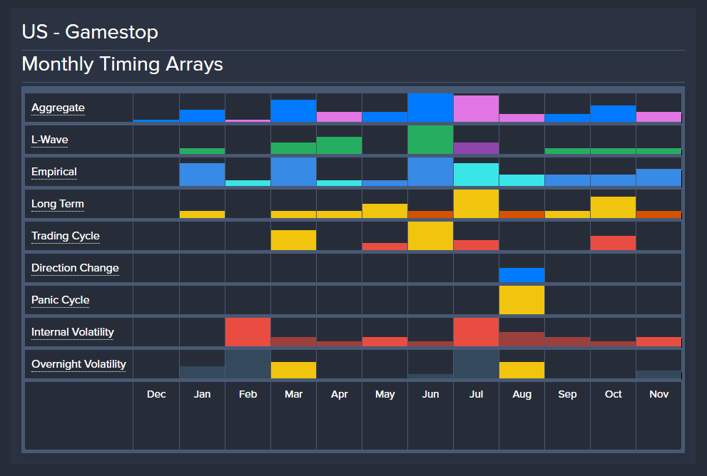Select the Jan month label
The width and height of the screenshot is (707, 476).
(202, 394)
